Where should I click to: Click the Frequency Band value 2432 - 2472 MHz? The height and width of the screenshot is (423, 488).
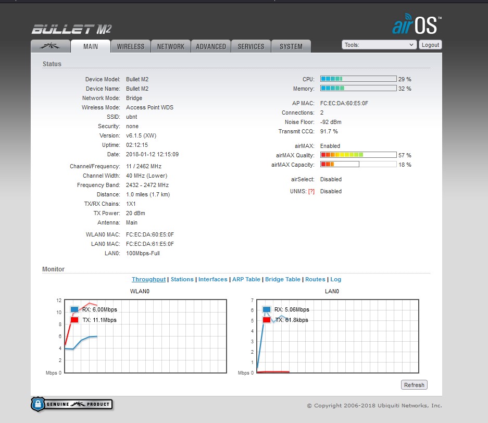[x=147, y=185]
